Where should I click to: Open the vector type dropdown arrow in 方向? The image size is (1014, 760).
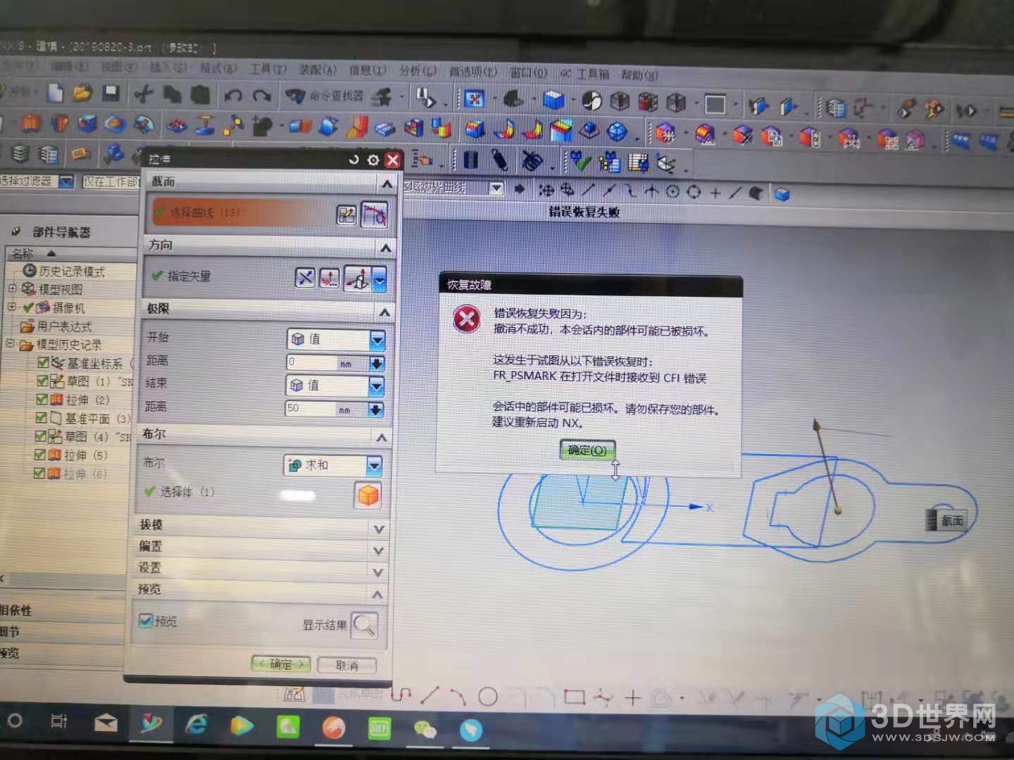point(380,281)
